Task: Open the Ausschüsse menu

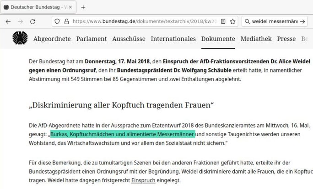Action: point(129,39)
